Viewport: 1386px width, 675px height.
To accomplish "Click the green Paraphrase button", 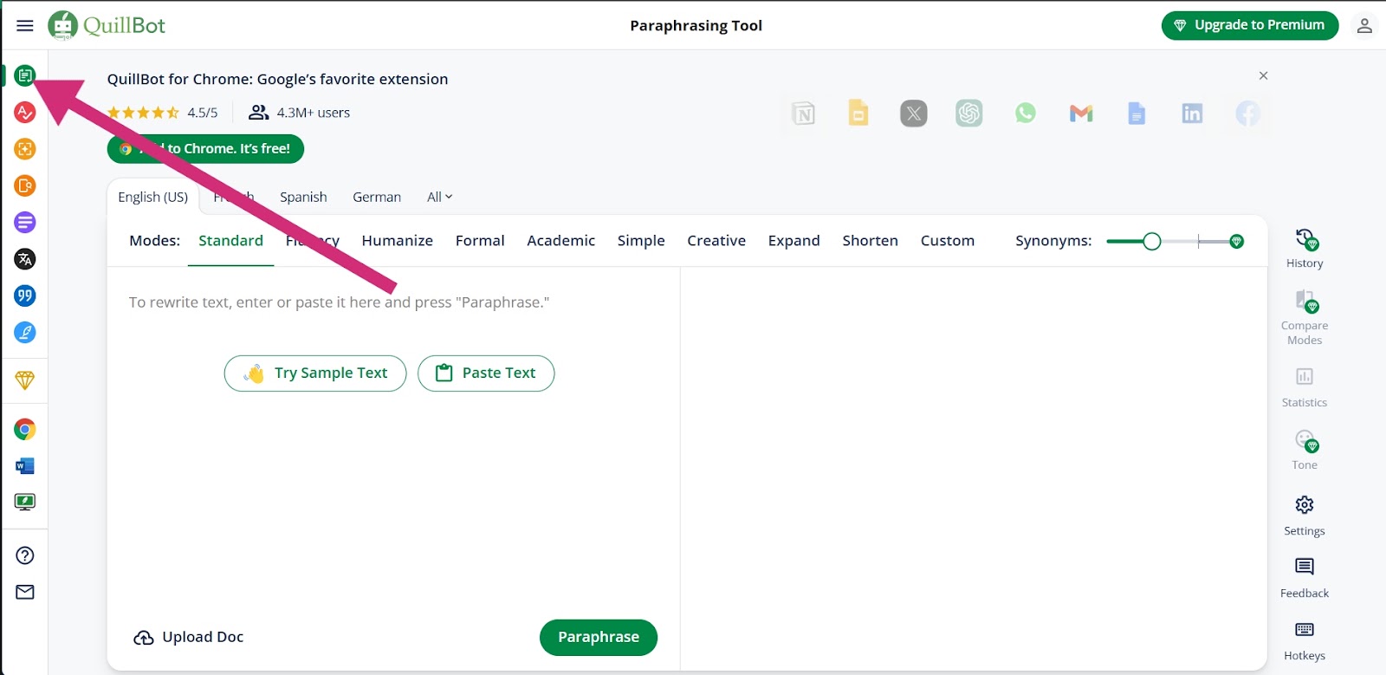I will 599,638.
